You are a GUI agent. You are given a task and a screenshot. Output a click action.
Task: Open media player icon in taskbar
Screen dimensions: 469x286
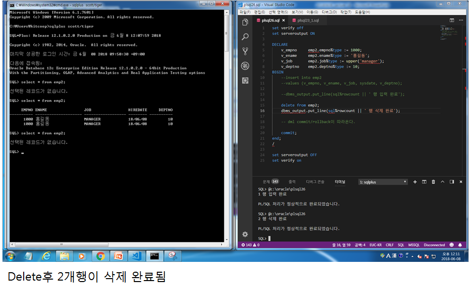(82, 256)
